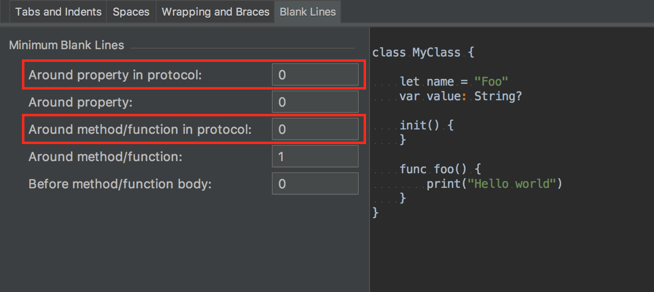The image size is (654, 292).
Task: Click the Minimum Blank Lines section header
Action: coord(67,45)
